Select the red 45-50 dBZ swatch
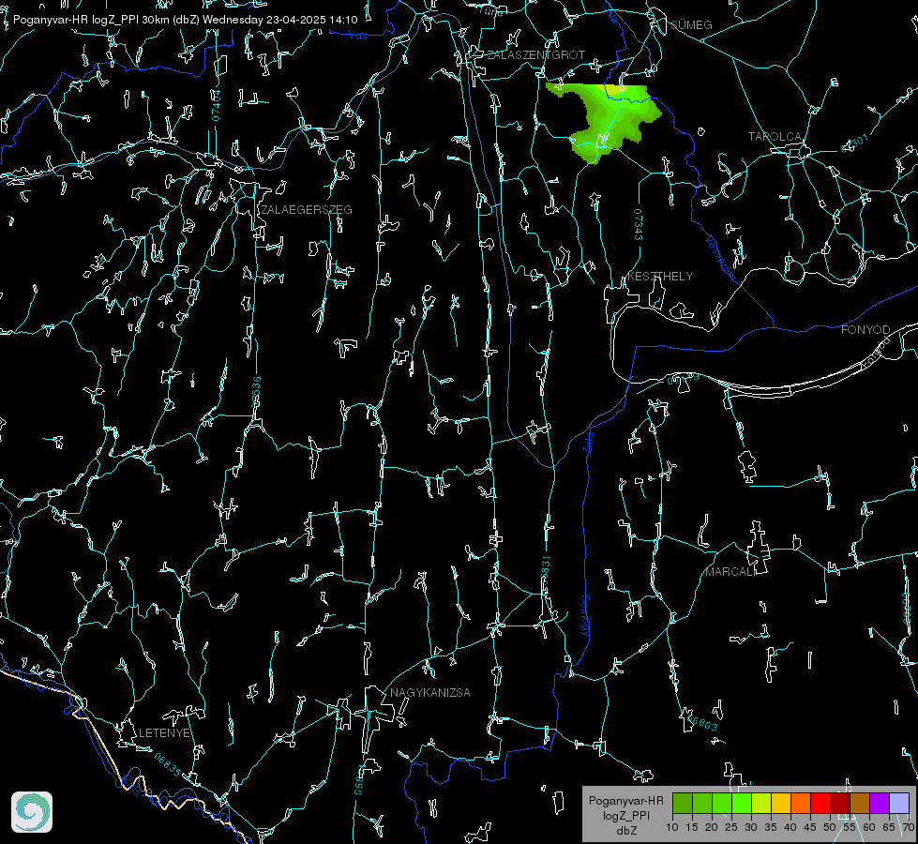 [820, 803]
